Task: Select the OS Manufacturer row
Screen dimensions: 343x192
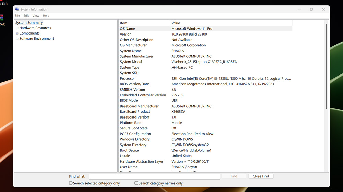Action: tap(205, 45)
